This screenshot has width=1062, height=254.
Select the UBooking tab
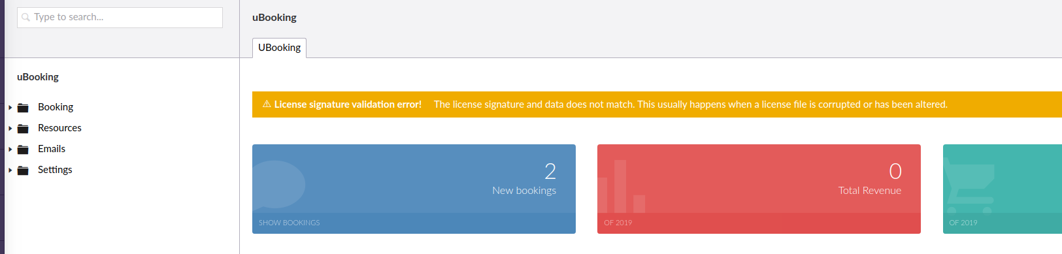[279, 48]
